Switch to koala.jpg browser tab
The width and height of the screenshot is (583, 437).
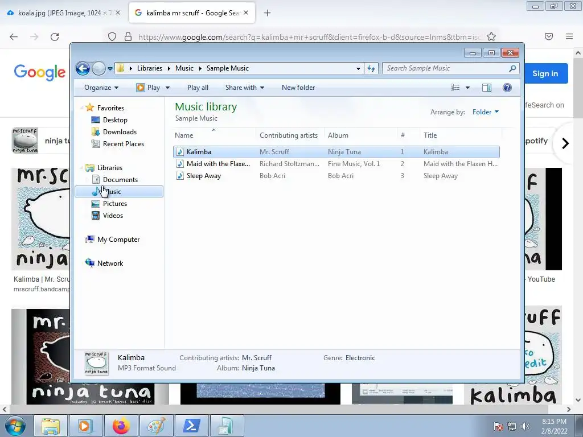[64, 13]
